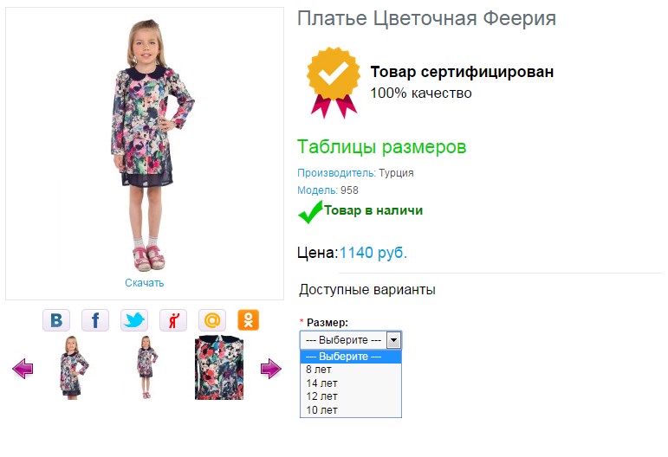Open the fabric close-up thumbnail
The width and height of the screenshot is (668, 457).
[219, 368]
